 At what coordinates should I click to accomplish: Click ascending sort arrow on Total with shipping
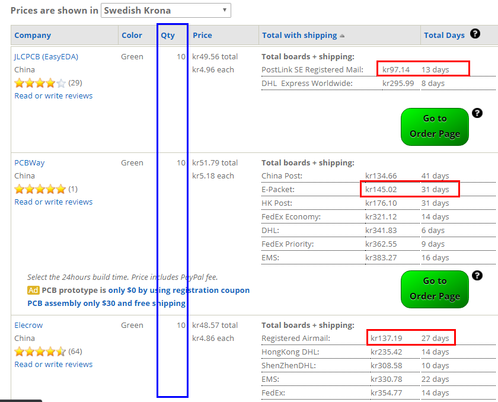point(342,36)
